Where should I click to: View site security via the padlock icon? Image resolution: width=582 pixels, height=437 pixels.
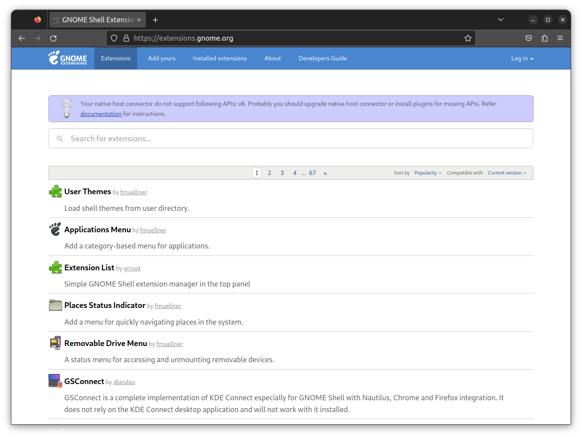coord(126,38)
